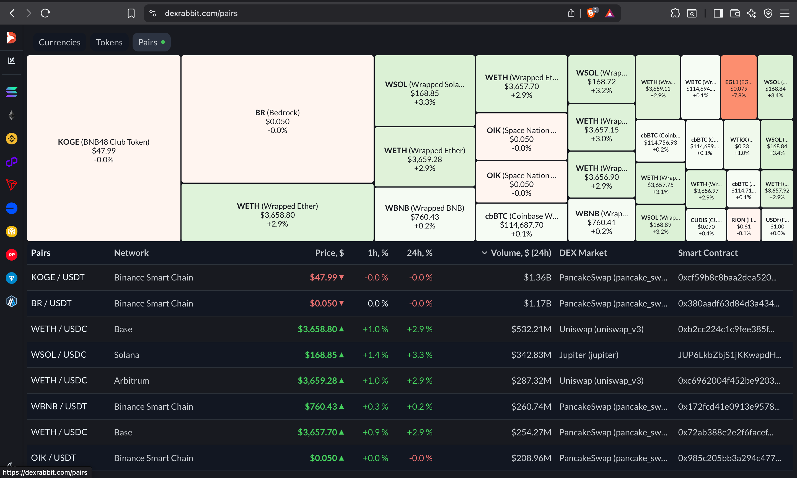Bookmark this page using the bookmark icon

click(131, 13)
